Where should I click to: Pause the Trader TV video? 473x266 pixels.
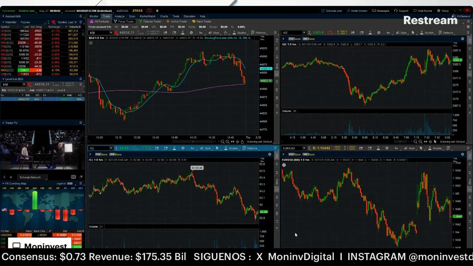4,177
